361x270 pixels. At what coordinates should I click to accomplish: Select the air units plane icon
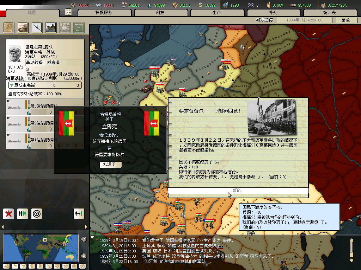point(37,27)
